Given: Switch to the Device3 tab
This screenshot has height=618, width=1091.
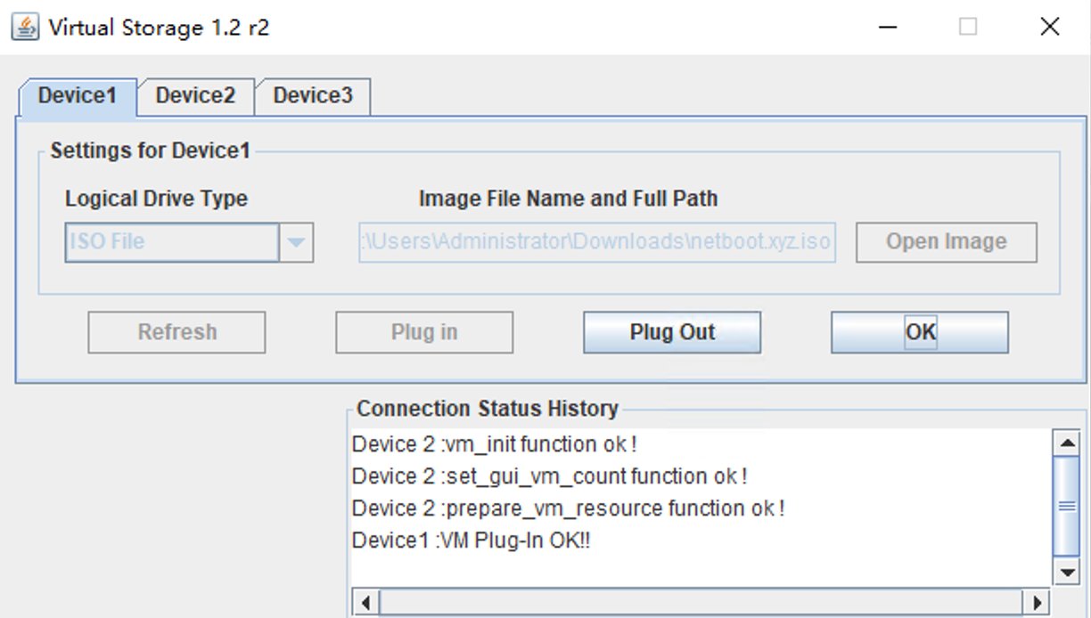Looking at the screenshot, I should click(313, 96).
